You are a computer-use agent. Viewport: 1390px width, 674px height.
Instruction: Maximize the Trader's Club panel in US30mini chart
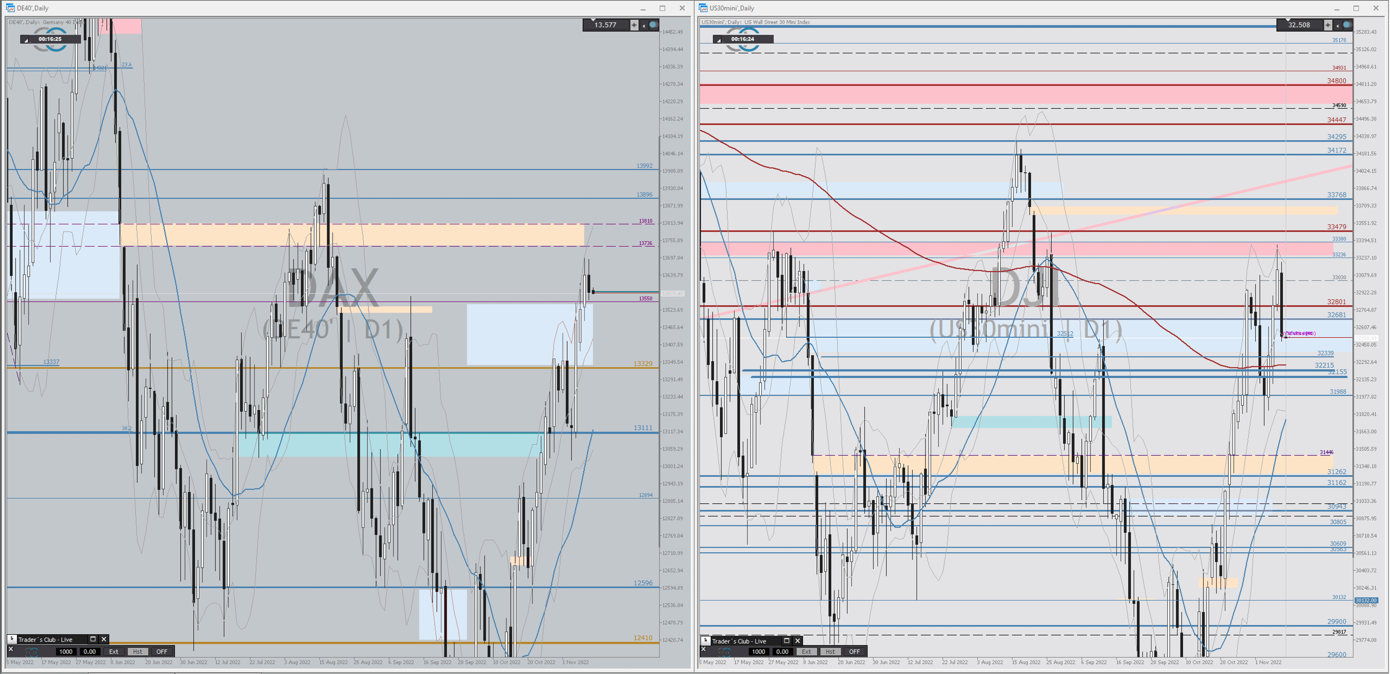pos(786,641)
